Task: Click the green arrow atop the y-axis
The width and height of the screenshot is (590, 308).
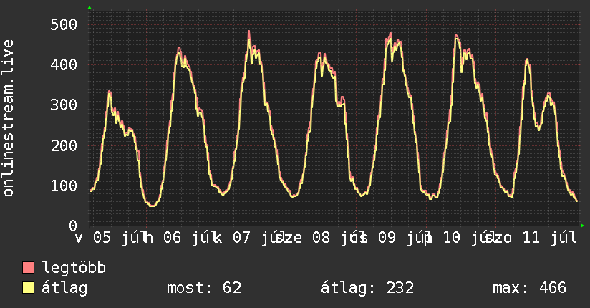Action: coord(90,8)
